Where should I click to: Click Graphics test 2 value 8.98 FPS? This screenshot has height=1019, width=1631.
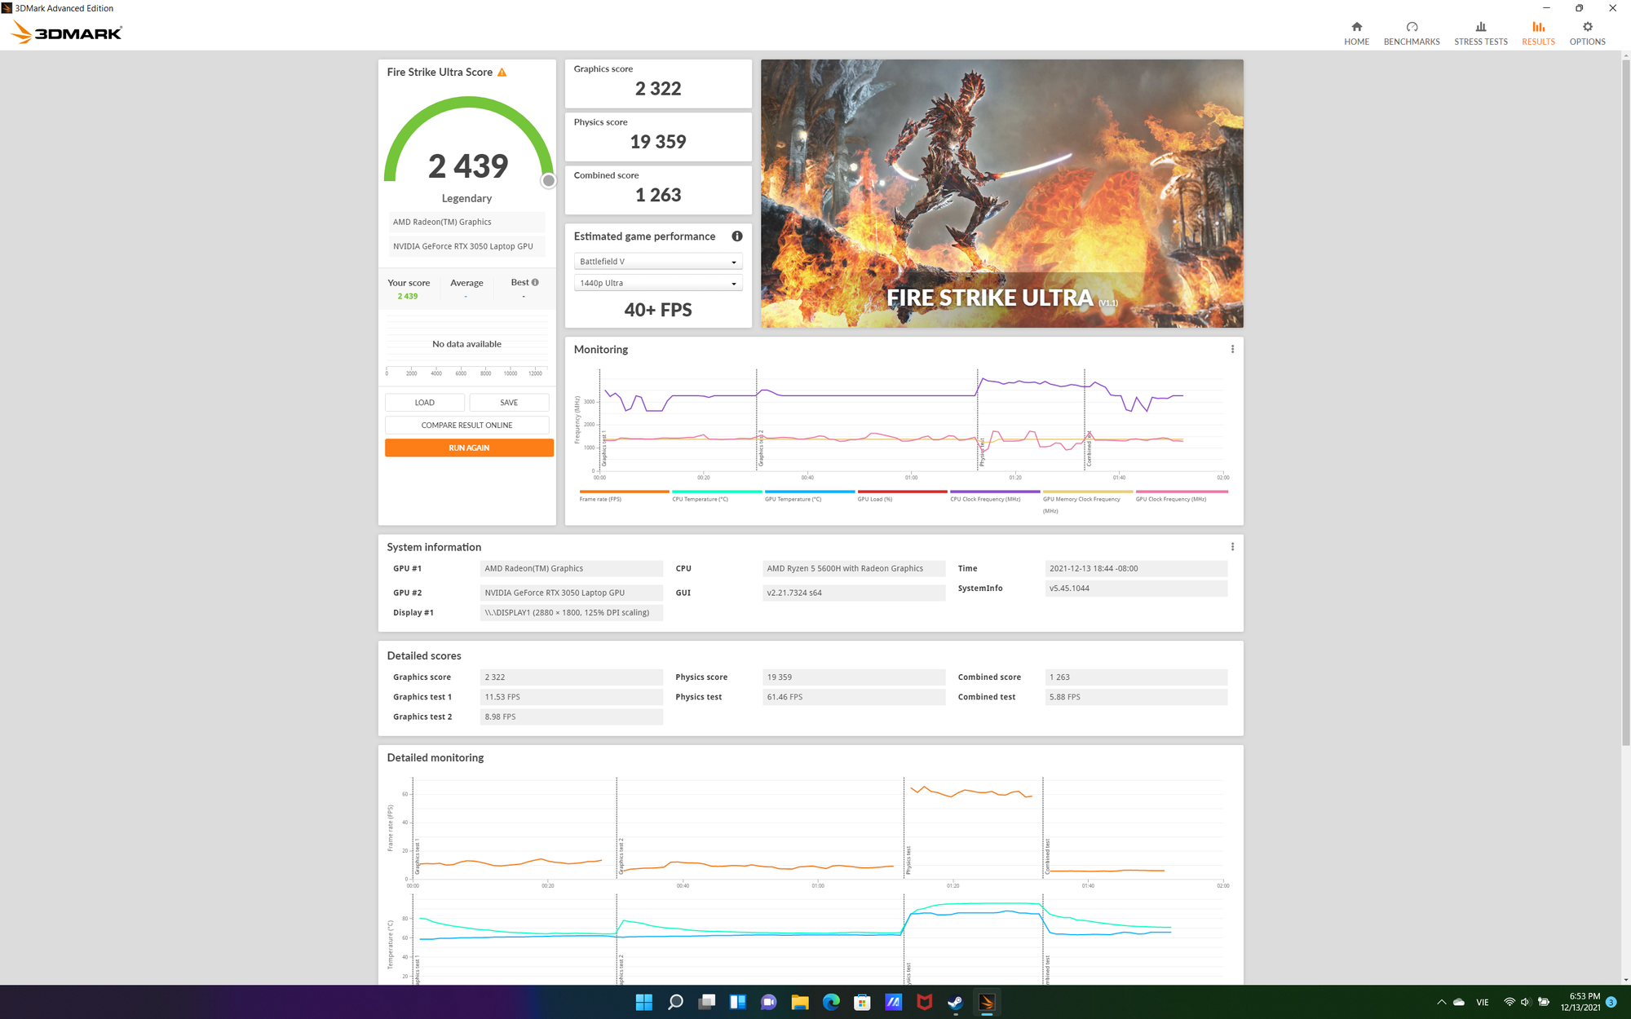(x=572, y=717)
